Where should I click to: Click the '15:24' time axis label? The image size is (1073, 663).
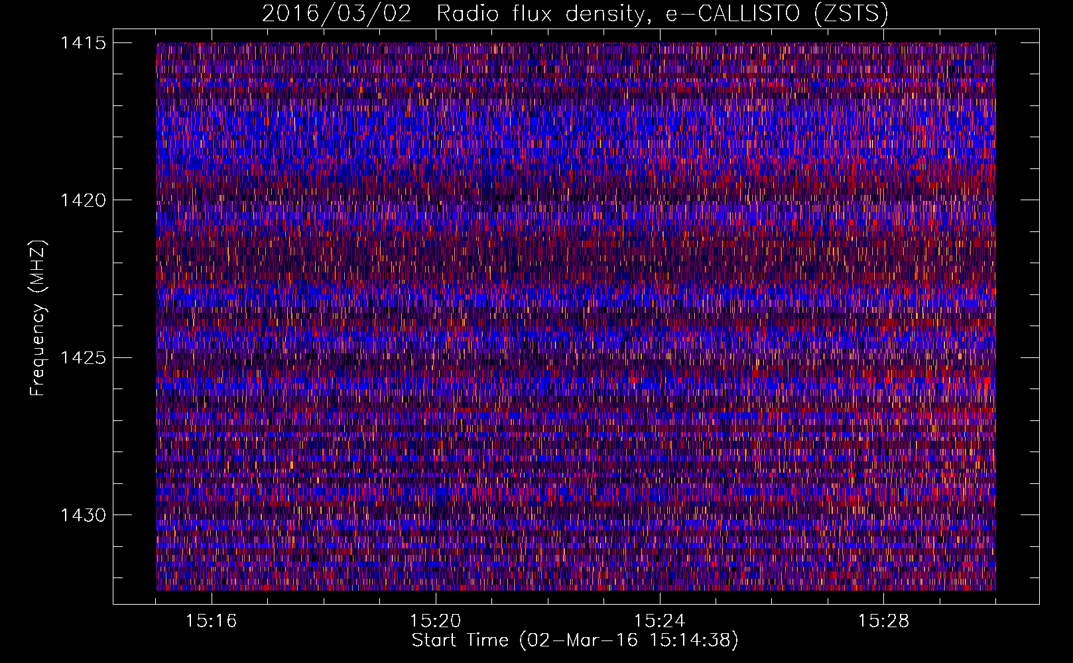point(659,621)
